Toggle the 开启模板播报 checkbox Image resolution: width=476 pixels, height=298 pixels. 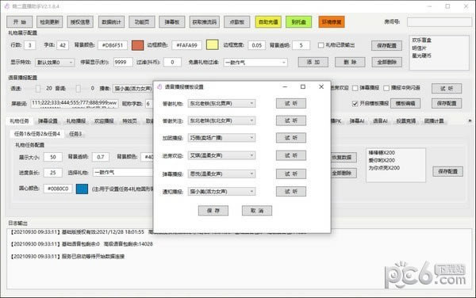coord(355,104)
